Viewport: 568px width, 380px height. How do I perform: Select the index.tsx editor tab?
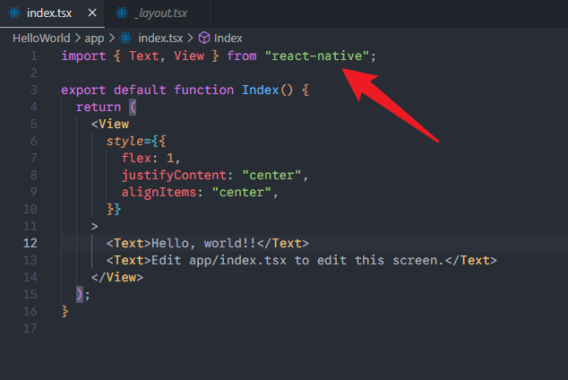point(50,13)
